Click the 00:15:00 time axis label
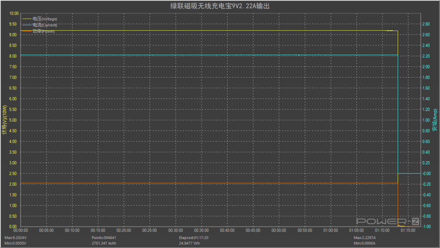 coord(98,230)
